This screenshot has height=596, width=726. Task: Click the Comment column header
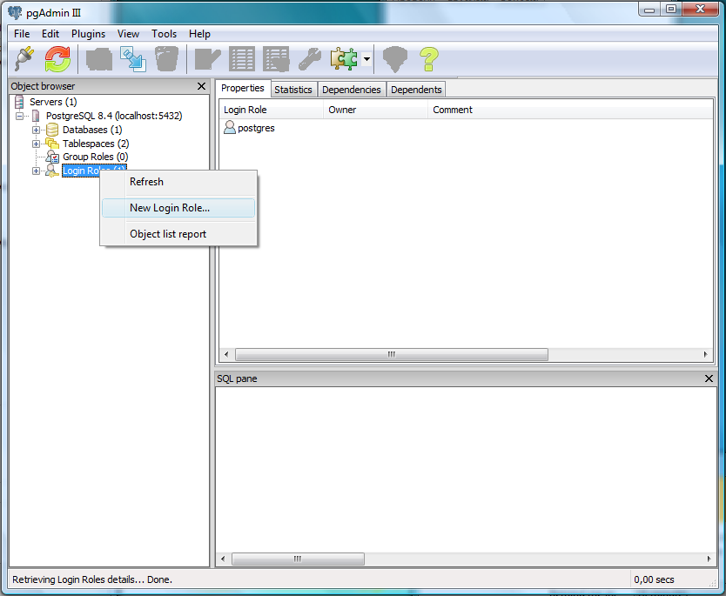coord(569,110)
